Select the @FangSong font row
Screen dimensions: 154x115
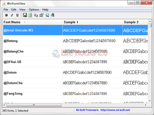(75, 94)
